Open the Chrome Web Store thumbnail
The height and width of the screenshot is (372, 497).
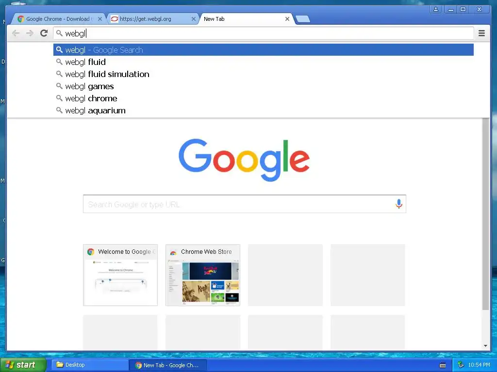203,275
